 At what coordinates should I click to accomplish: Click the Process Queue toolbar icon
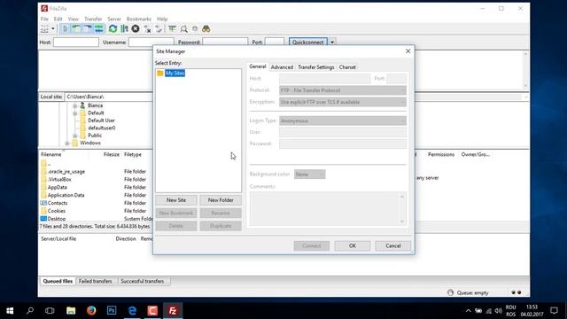point(124,28)
